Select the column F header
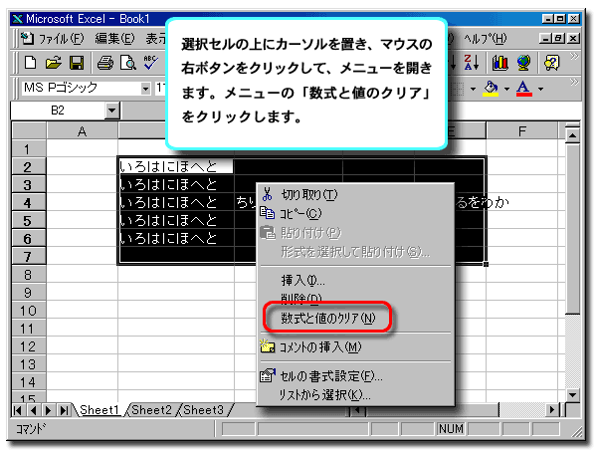 (522, 131)
